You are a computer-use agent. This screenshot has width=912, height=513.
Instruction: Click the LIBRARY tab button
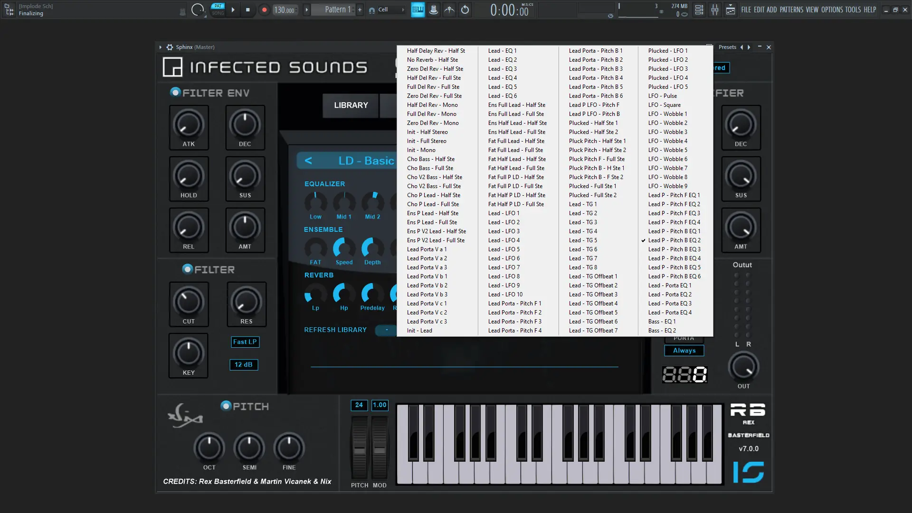coord(351,105)
